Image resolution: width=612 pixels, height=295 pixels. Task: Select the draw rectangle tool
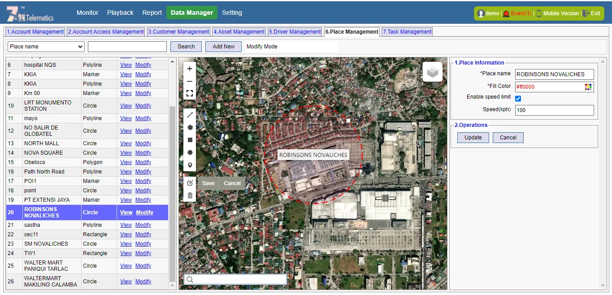coord(190,140)
